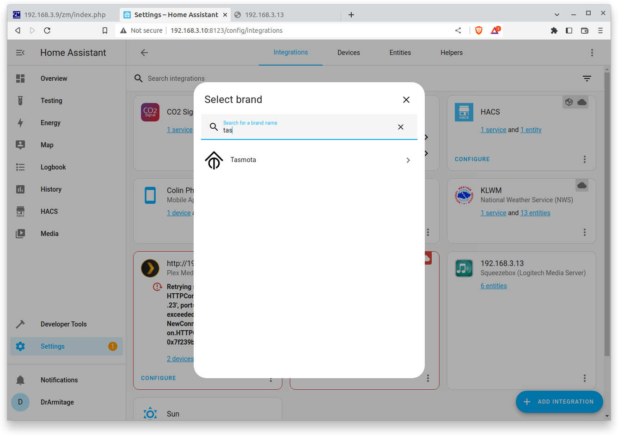Open the Energy dashboard

click(x=67, y=123)
